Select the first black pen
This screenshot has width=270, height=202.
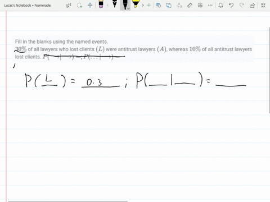click(115, 4)
